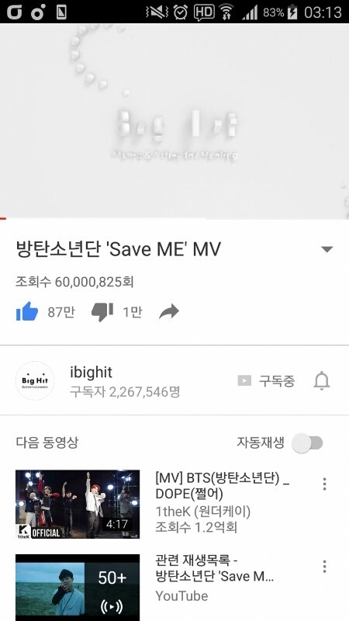The image size is (349, 621).
Task: Open the 50+ playlist thumbnail
Action: click(x=78, y=588)
